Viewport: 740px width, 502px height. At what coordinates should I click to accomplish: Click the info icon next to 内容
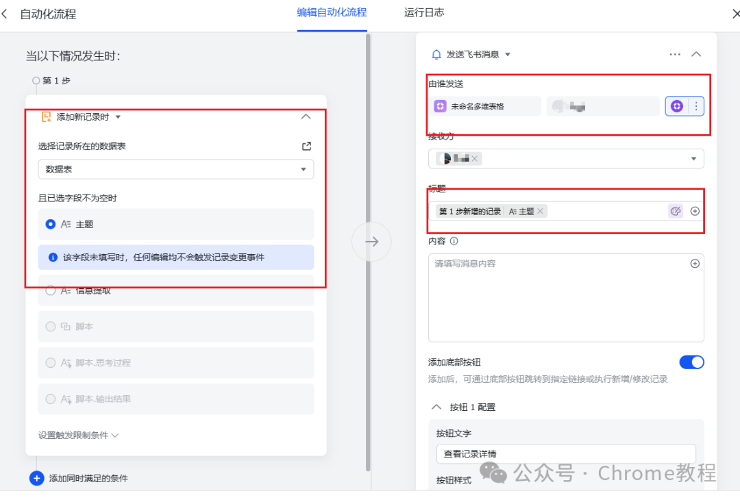pos(454,241)
